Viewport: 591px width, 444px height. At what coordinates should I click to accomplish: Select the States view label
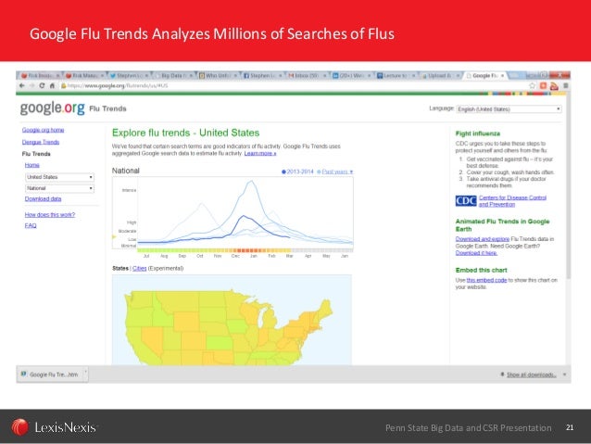coord(120,268)
